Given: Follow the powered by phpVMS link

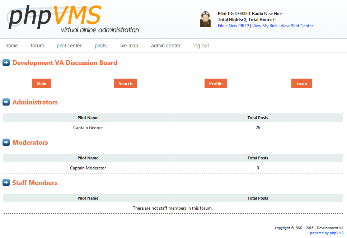Looking at the screenshot, I should coord(327,233).
